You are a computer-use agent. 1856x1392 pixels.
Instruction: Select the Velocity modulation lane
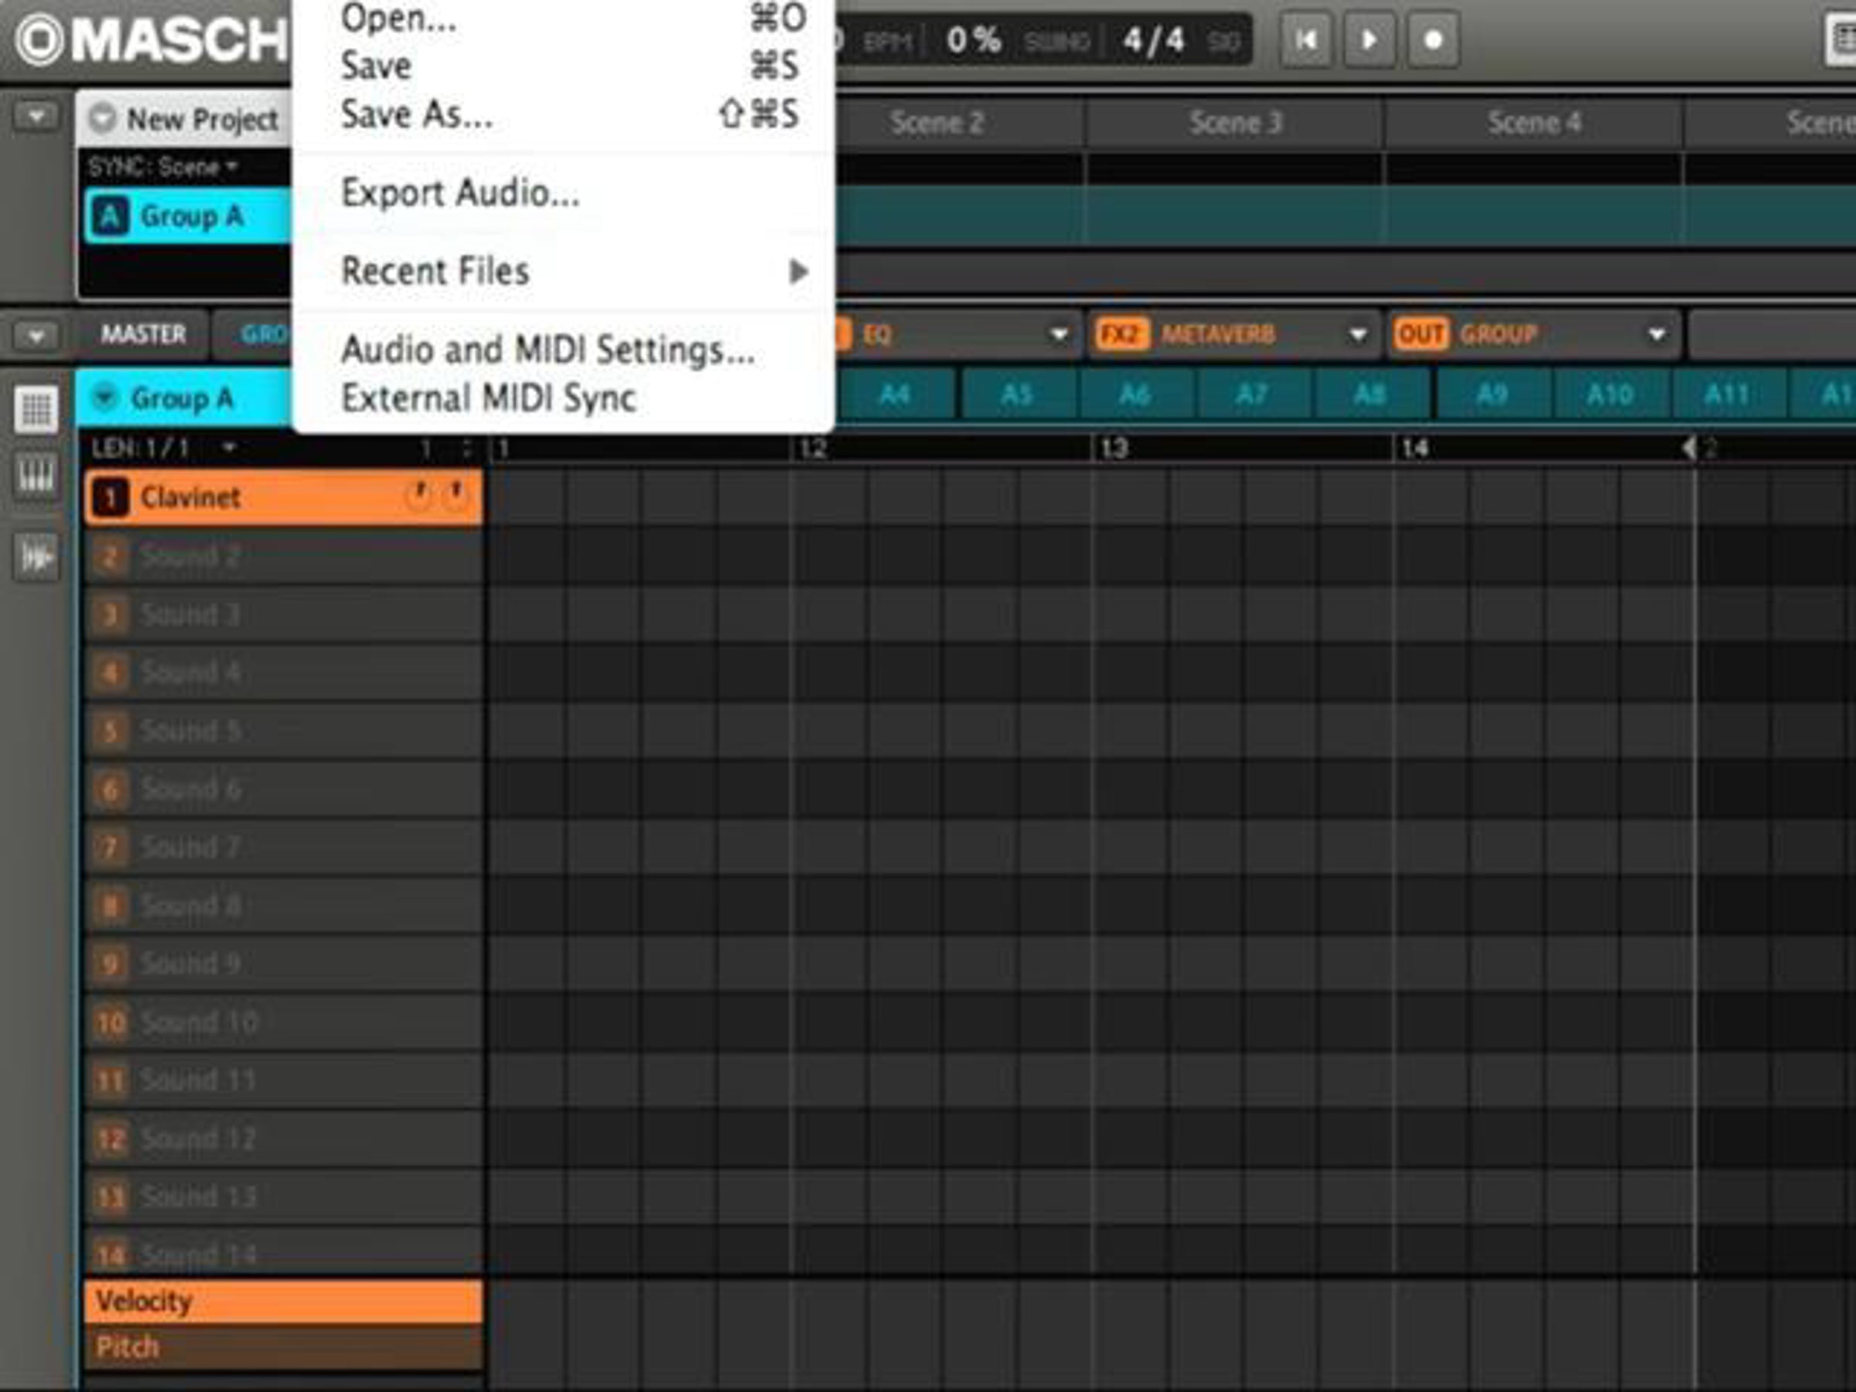pyautogui.click(x=284, y=1302)
